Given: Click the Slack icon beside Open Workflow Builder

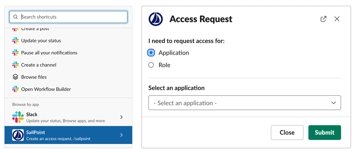Looking at the screenshot, I should [15, 89].
